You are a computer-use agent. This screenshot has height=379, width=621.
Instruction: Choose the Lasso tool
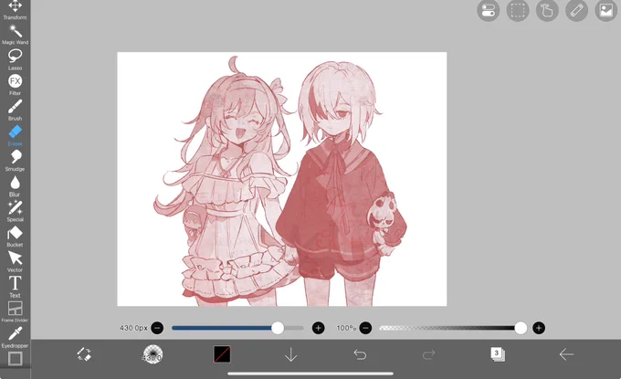(x=15, y=59)
